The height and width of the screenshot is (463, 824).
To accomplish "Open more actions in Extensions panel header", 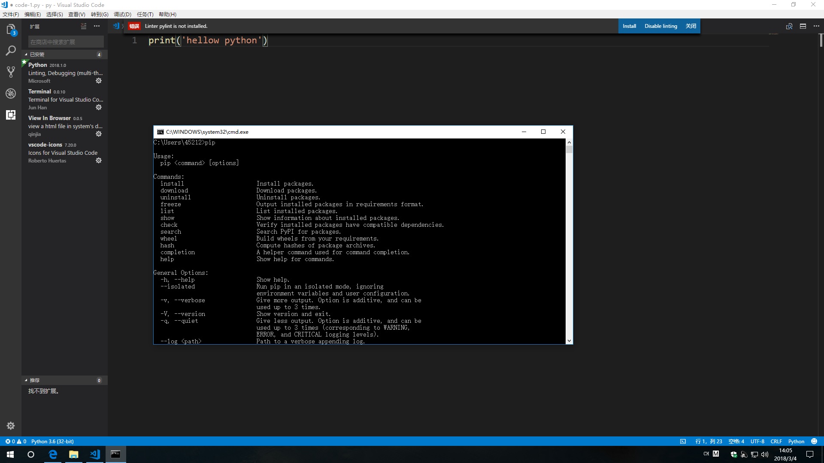I will (x=97, y=26).
